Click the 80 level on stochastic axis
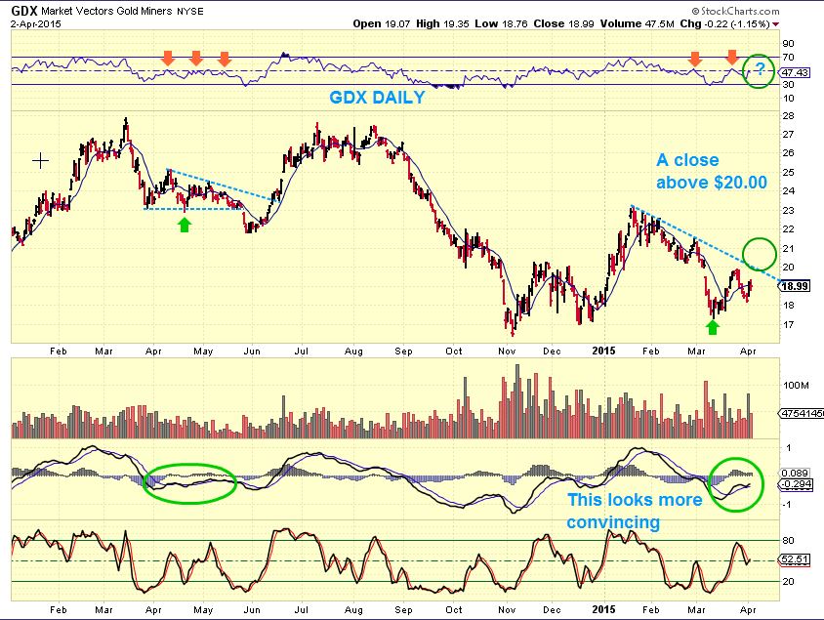This screenshot has height=620, width=824. click(x=788, y=540)
